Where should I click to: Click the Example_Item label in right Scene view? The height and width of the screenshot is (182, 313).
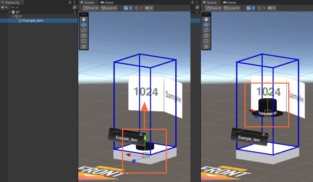249,138
